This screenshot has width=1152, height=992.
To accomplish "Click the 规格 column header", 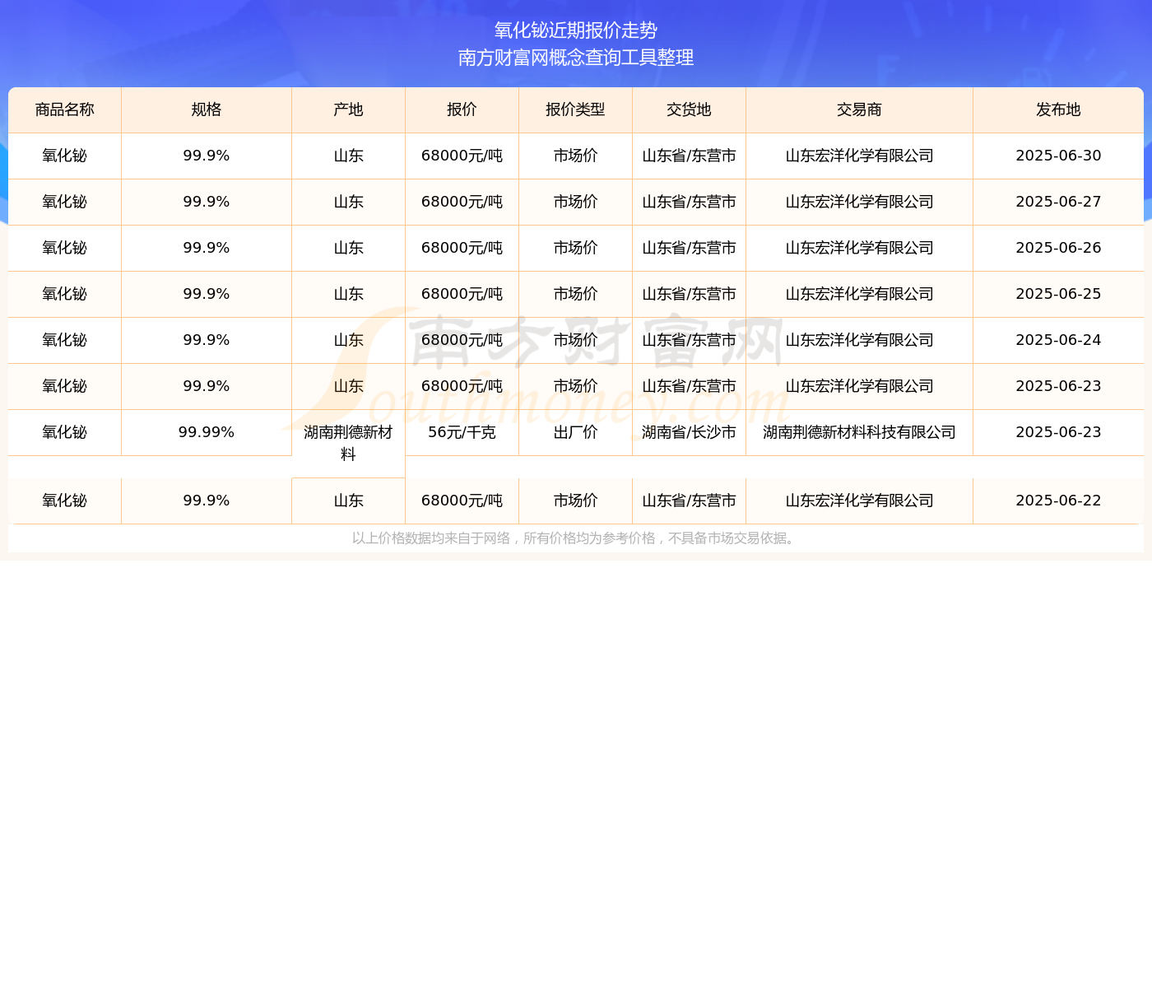I will click(x=207, y=109).
